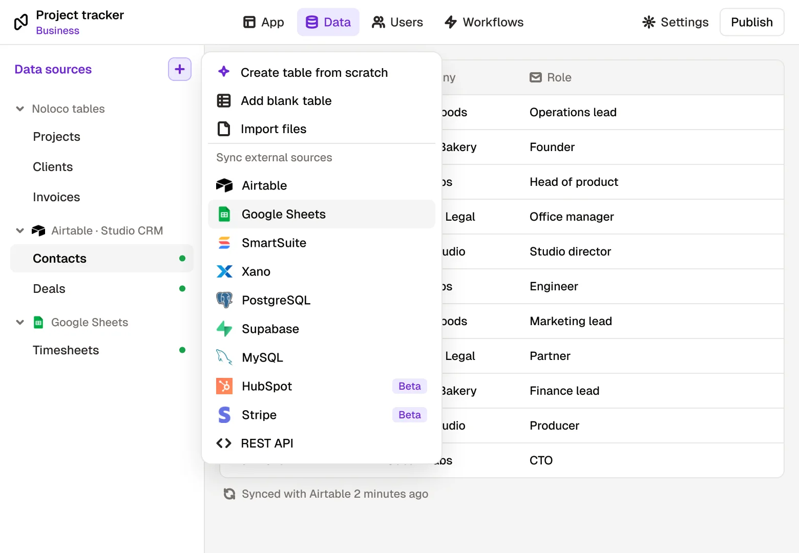Open Settings
Image resolution: width=799 pixels, height=553 pixels.
pos(676,22)
